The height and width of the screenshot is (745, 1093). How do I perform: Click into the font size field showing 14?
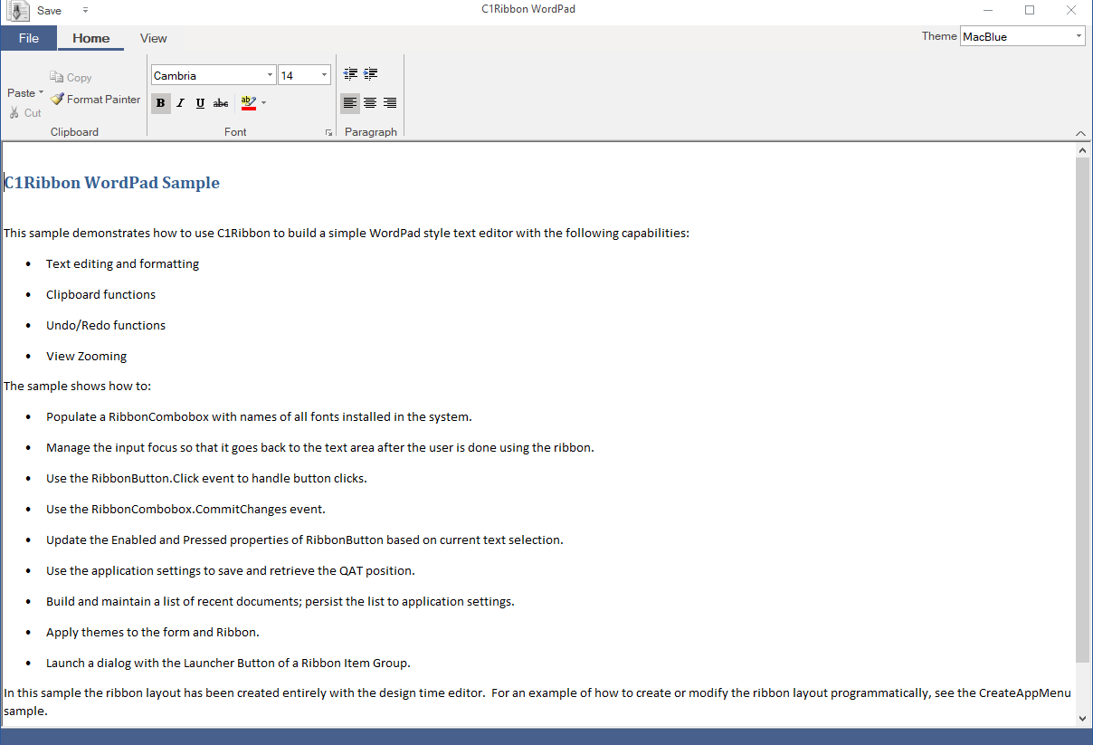299,75
